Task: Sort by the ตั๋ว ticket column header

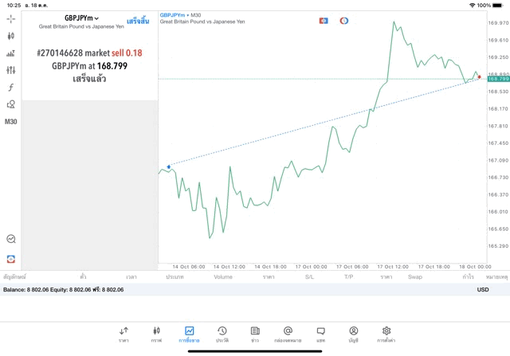Action: (x=83, y=276)
